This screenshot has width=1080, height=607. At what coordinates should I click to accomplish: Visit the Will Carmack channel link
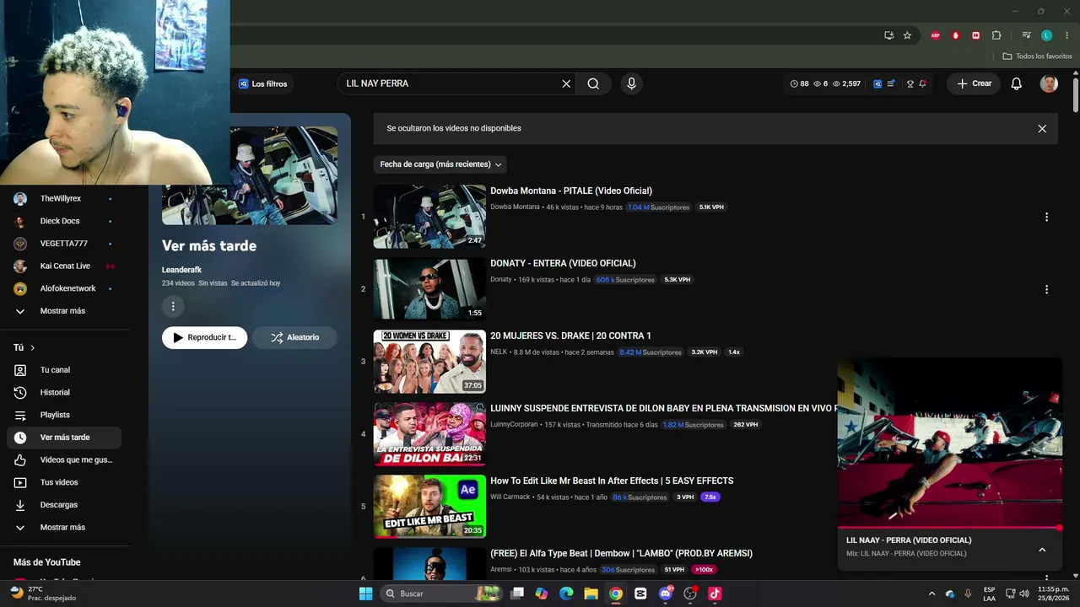(x=510, y=497)
